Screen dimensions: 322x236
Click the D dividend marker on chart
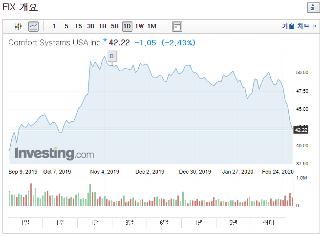112,56
